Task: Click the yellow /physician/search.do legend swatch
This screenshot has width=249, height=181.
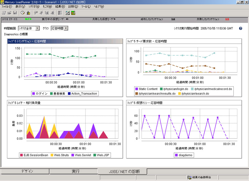Action: [180, 93]
